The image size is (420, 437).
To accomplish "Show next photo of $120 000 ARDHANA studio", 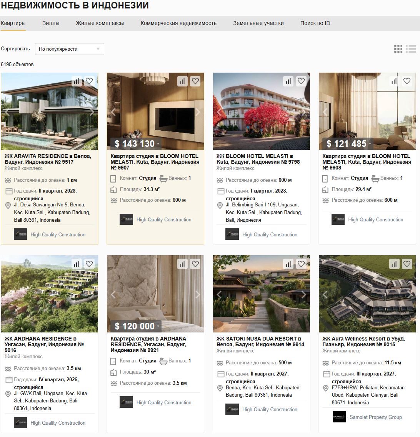I will [197, 294].
